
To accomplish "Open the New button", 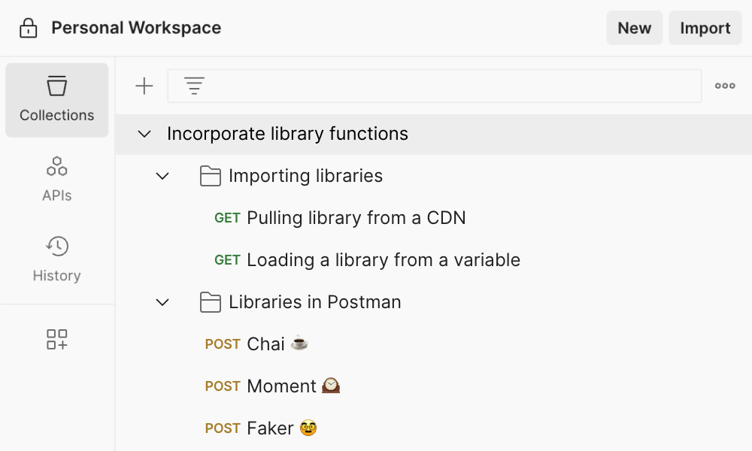I will point(634,28).
